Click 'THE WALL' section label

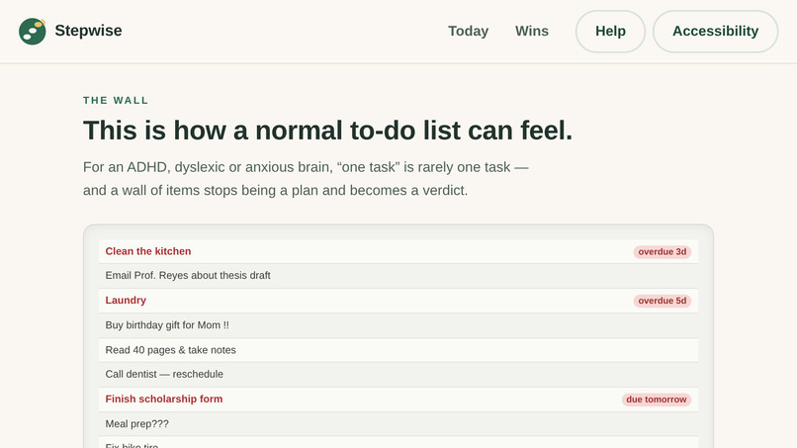[116, 100]
